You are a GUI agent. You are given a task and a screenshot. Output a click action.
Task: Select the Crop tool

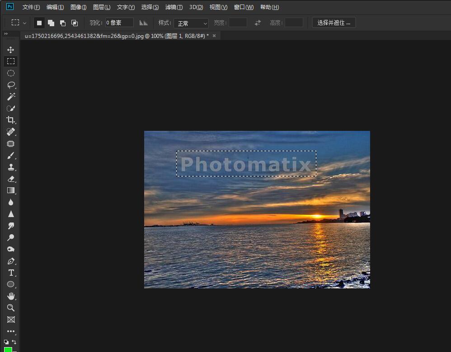pos(11,120)
